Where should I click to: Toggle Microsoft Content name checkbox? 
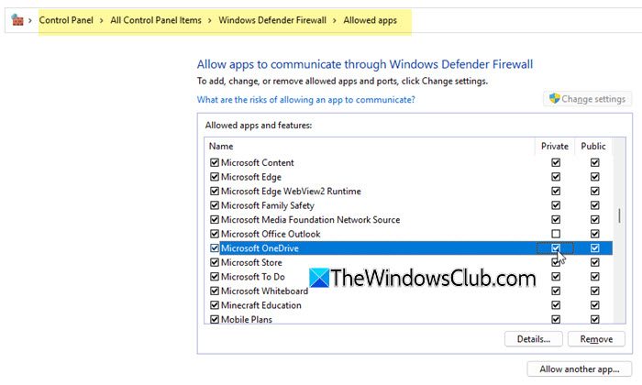(214, 162)
